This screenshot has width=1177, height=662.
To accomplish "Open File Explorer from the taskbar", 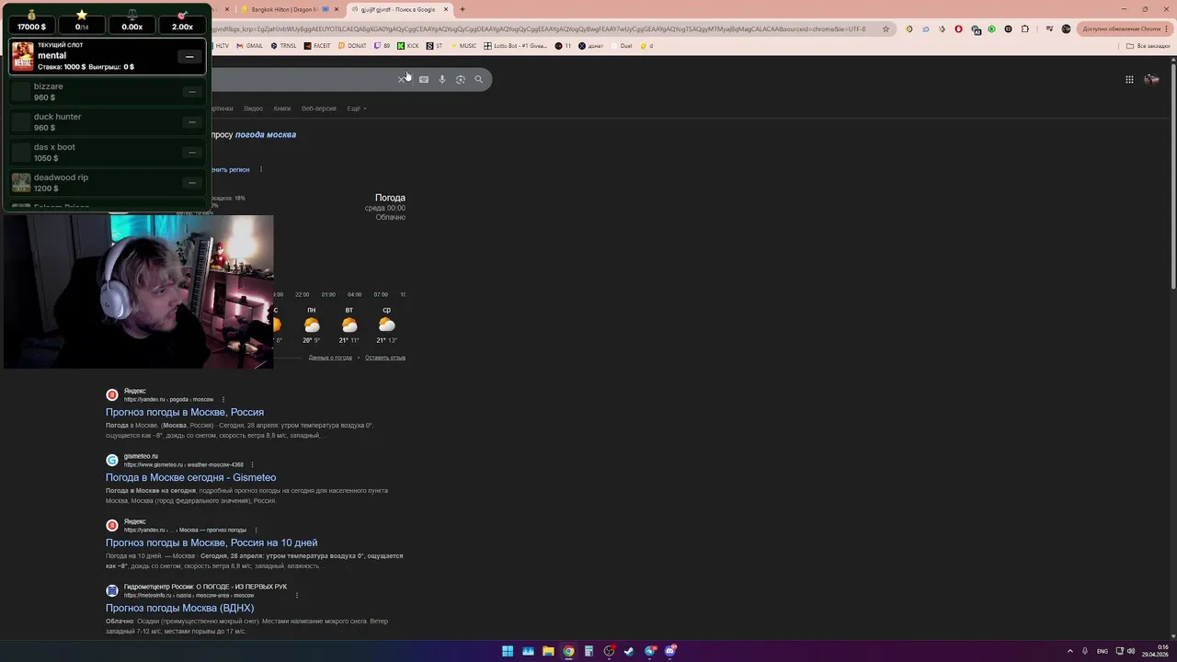I will 548,651.
